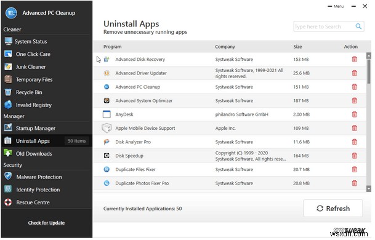Delete Disk Analyzer Pro using its trash icon
Viewport: 375px width, 240px height.
click(354, 142)
